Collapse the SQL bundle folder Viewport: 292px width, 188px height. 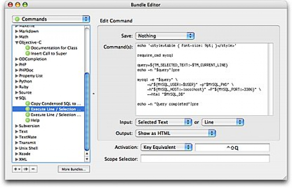(x=16, y=98)
